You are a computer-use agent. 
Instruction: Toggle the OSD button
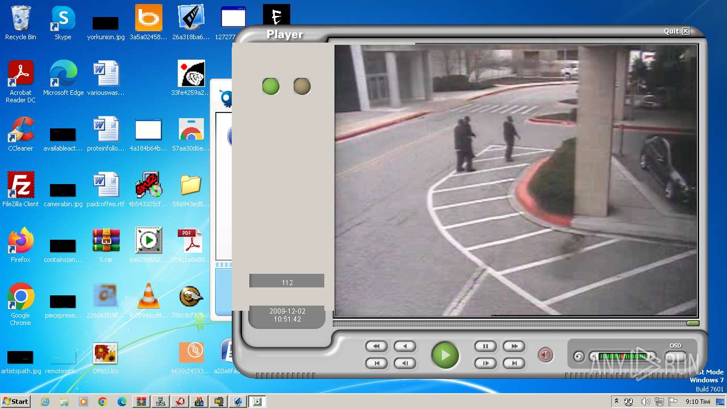(x=675, y=357)
